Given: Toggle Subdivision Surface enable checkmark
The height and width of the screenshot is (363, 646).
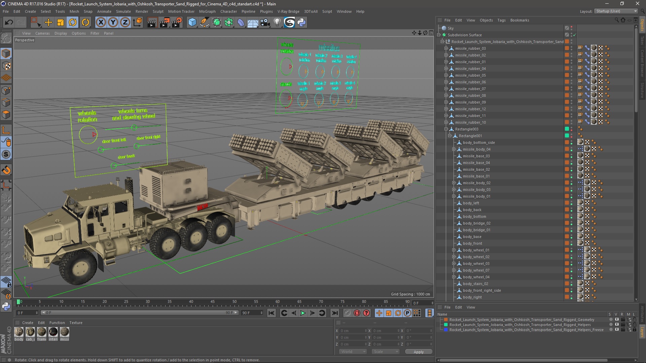Looking at the screenshot, I should point(575,35).
